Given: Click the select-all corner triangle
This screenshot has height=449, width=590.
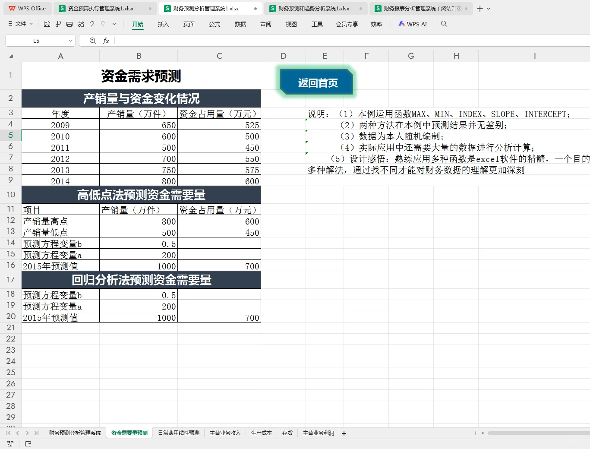Looking at the screenshot, I should click(11, 56).
